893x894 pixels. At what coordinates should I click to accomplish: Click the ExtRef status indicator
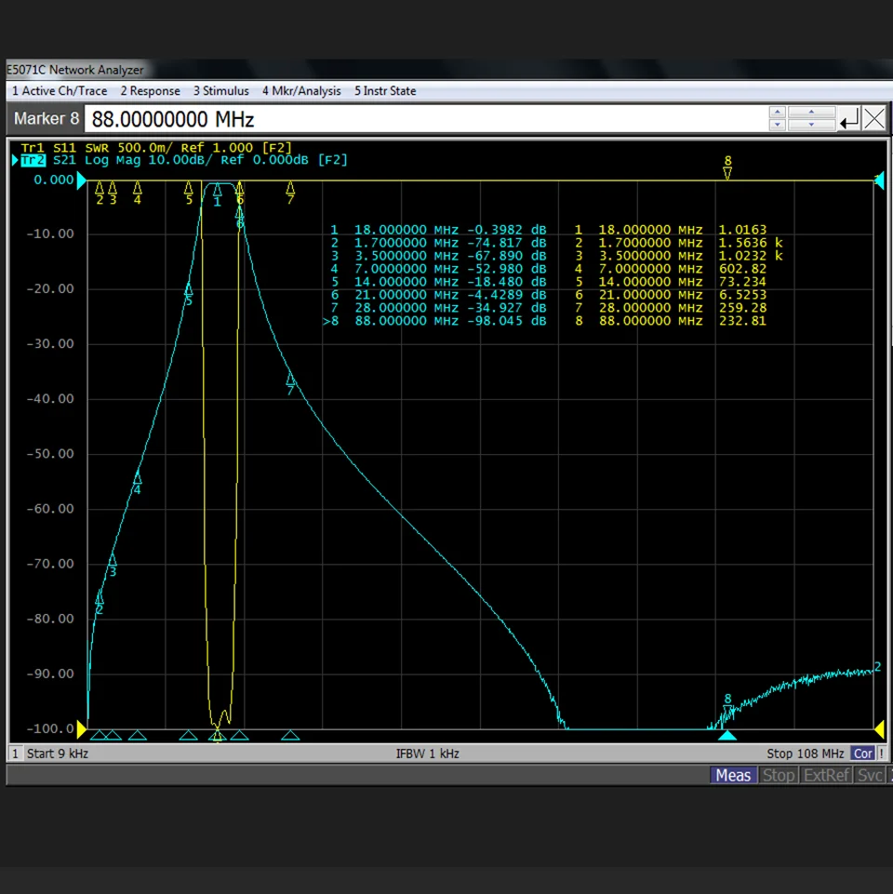click(826, 776)
